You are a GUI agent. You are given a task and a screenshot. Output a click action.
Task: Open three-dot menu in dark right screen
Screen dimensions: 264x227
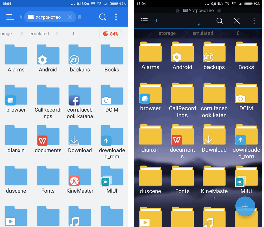point(254,21)
